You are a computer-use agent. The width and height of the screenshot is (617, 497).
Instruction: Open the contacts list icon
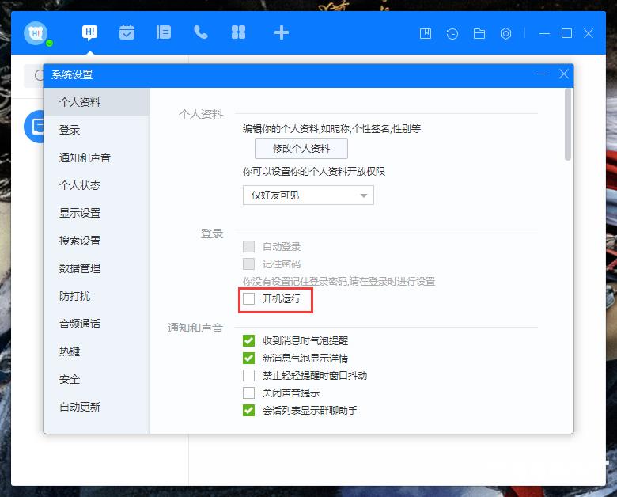point(163,32)
